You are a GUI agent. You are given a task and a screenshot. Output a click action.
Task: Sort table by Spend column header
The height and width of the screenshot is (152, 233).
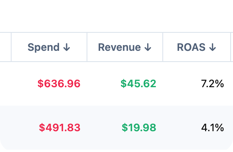[x=49, y=47]
